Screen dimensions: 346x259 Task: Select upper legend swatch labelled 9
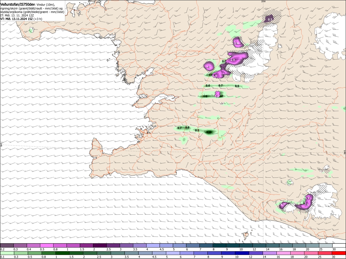[x=232, y=245]
